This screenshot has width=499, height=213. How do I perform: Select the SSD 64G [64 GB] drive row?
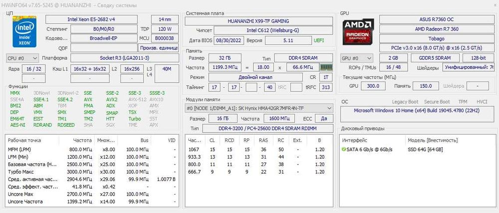[x=417, y=150]
